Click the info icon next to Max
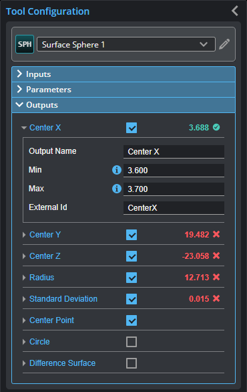Viewport: 247px width, 392px height. click(117, 189)
